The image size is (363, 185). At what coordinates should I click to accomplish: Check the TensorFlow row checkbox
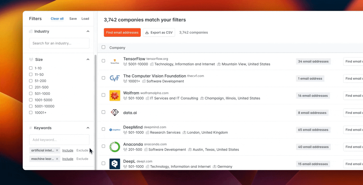(103, 61)
